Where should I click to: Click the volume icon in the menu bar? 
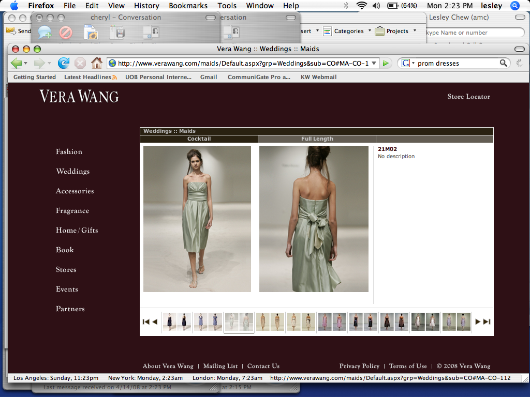[x=376, y=6]
